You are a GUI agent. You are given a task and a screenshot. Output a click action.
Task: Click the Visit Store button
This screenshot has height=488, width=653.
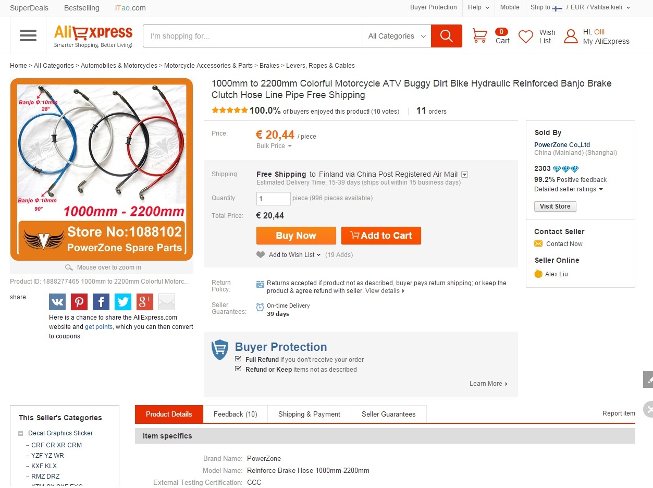tap(555, 206)
